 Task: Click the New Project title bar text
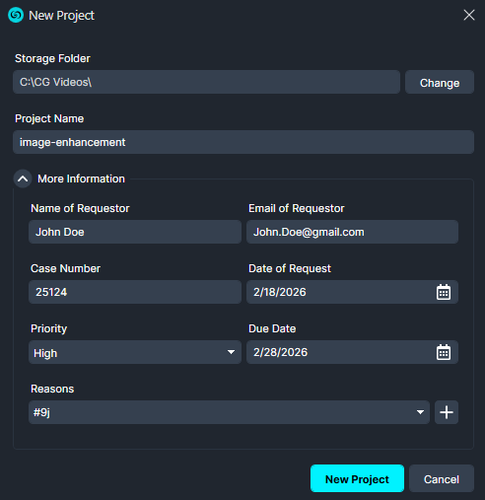point(61,16)
